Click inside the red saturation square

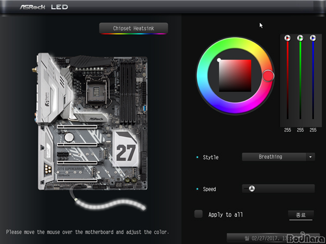point(235,75)
